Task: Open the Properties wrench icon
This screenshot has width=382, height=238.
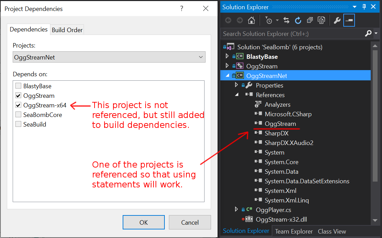Action: (x=337, y=20)
